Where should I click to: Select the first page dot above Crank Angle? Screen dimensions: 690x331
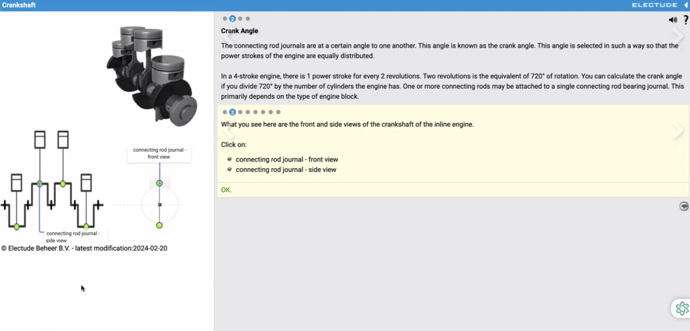tap(225, 19)
